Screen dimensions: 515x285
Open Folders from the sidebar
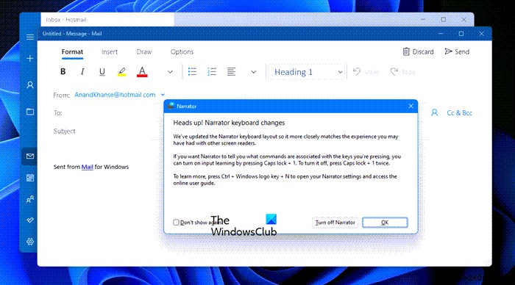pos(30,112)
